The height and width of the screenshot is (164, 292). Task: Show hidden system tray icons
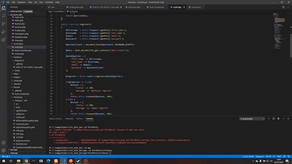(253, 161)
